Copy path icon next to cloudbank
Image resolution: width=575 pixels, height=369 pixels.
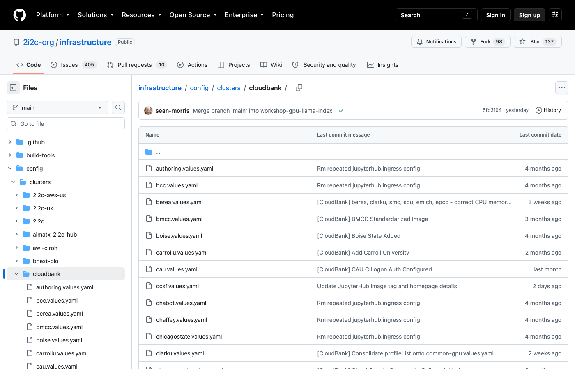299,88
